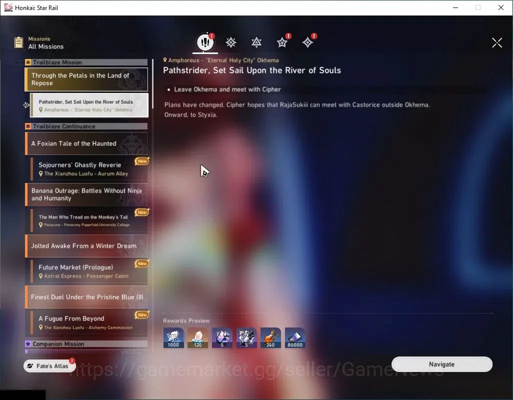Open A Foxian Tale of the Haunted
513x400 pixels.
86,143
